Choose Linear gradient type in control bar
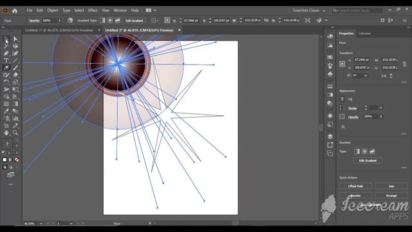412x232 pixels. pyautogui.click(x=102, y=20)
